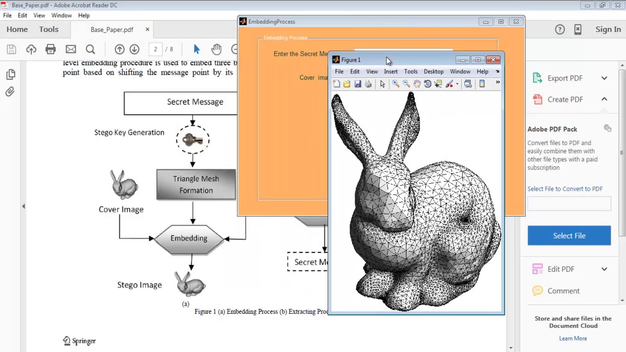Open Acrobat Help menu
Image resolution: width=626 pixels, height=352 pixels.
coord(84,15)
